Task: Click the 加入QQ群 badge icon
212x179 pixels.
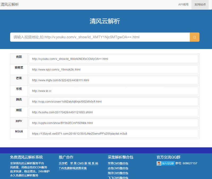Action: coord(166,163)
